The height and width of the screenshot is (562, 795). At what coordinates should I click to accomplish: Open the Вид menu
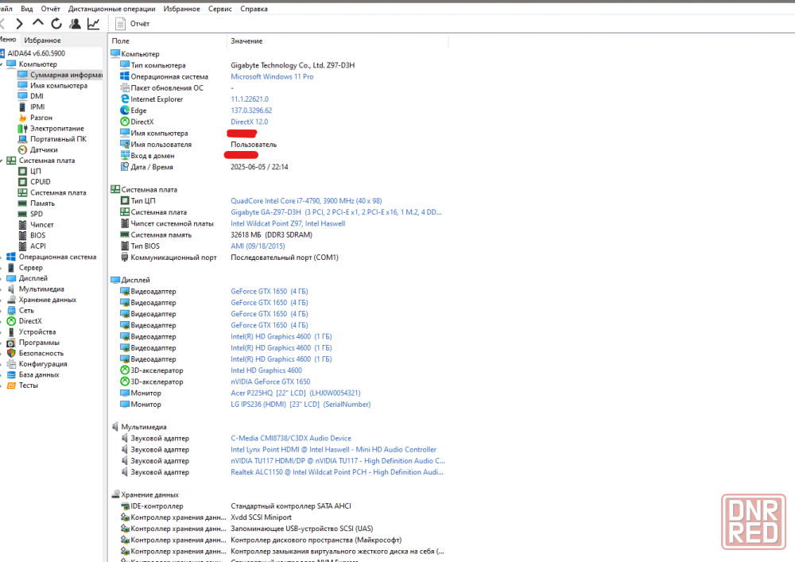coord(27,9)
